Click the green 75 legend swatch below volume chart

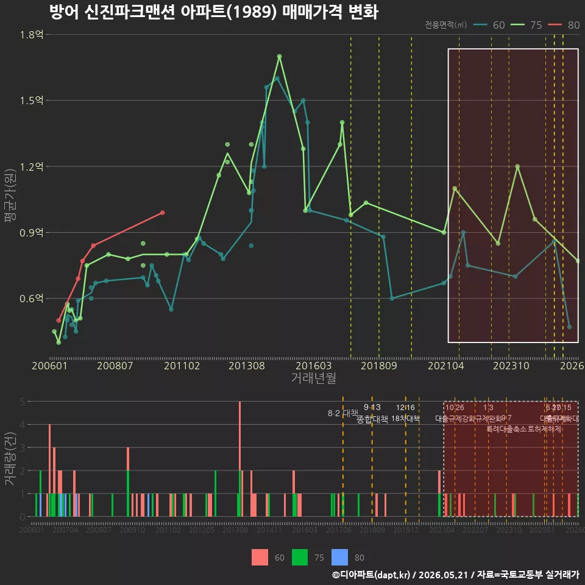(x=300, y=558)
